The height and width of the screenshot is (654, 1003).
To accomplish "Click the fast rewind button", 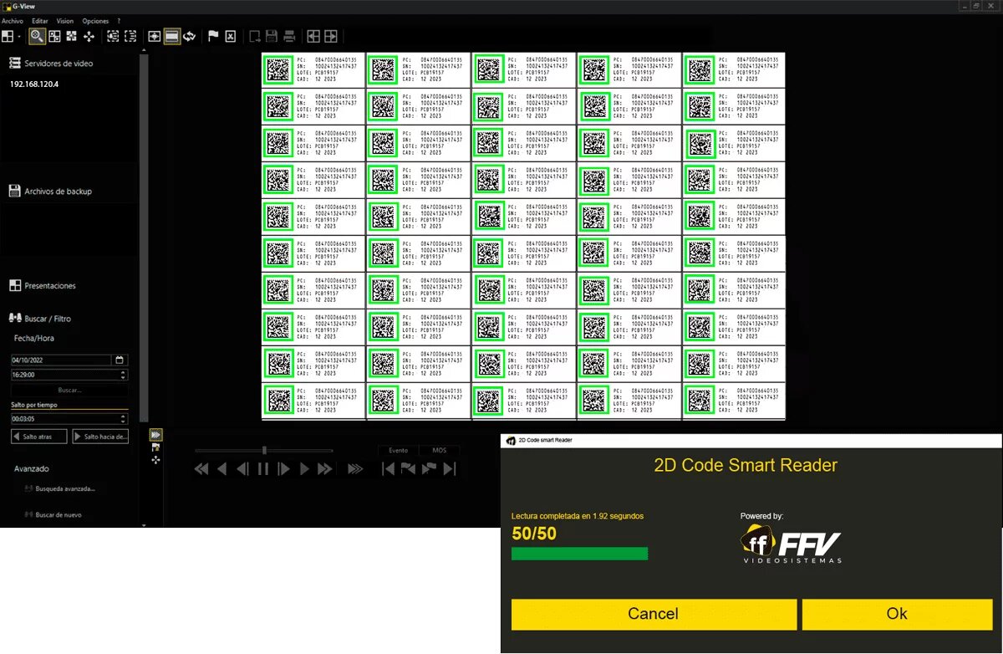I will pyautogui.click(x=201, y=470).
